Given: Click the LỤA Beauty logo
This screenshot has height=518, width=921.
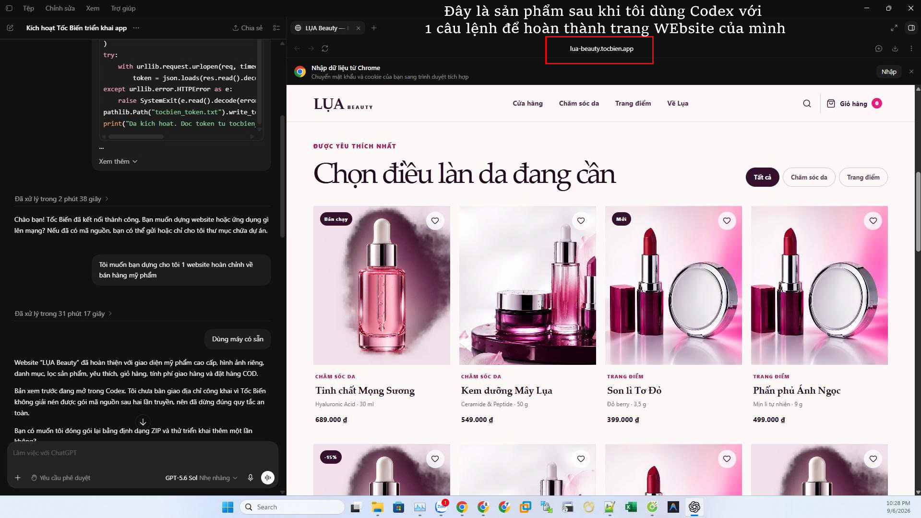Looking at the screenshot, I should [x=343, y=104].
